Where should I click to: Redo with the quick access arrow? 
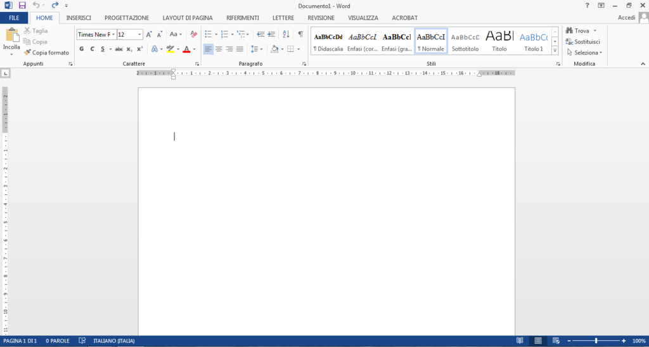55,5
